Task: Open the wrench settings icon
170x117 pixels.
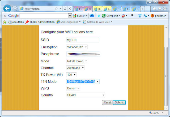Action: 145,16
